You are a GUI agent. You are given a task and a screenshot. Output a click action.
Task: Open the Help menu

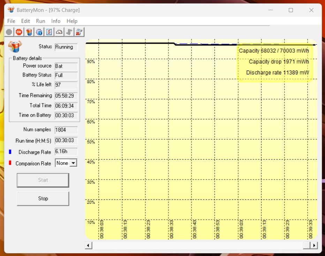click(x=72, y=21)
